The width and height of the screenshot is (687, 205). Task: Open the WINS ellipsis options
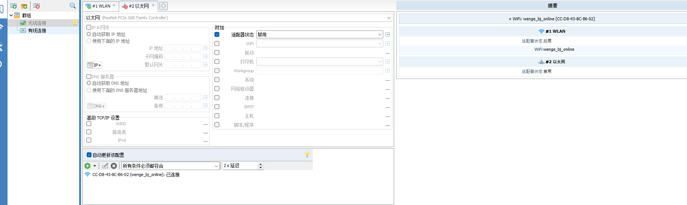(205, 124)
